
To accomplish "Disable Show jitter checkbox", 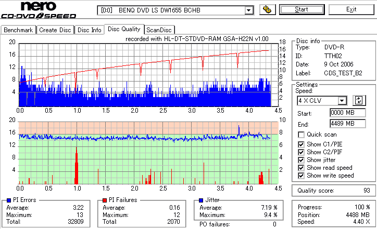I will click(301, 160).
